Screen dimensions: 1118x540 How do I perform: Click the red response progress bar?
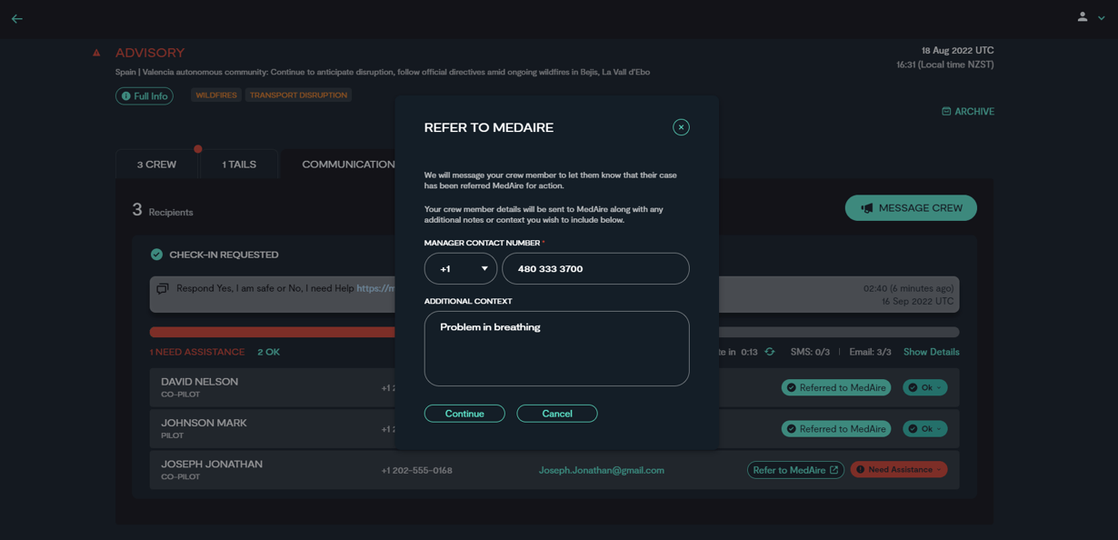273,332
